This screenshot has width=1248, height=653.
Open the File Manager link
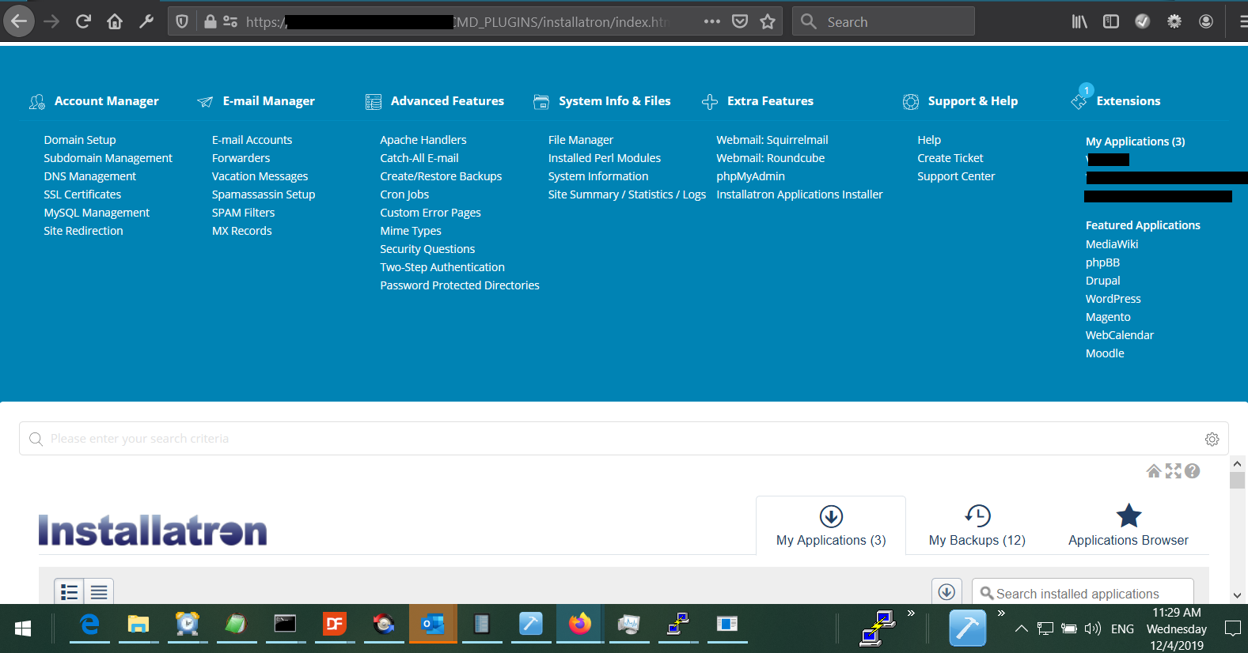[581, 139]
